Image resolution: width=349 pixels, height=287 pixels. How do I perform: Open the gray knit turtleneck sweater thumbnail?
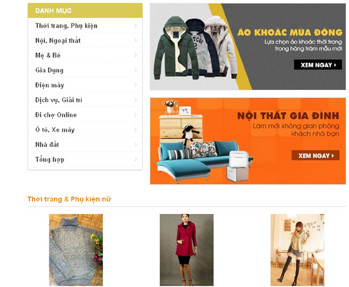[x=76, y=250]
